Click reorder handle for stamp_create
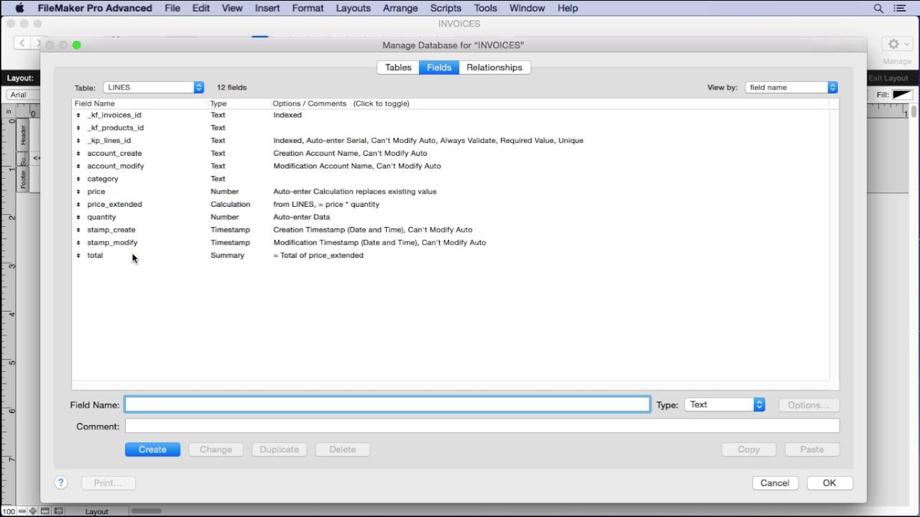920x517 pixels. (x=78, y=230)
